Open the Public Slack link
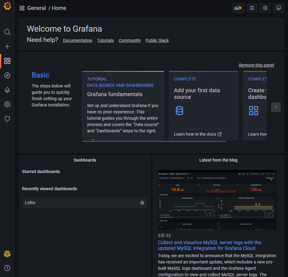The height and width of the screenshot is (277, 288). [x=157, y=40]
